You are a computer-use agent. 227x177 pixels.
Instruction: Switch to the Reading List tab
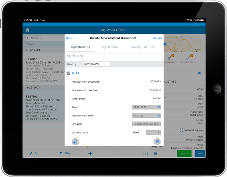(143, 47)
